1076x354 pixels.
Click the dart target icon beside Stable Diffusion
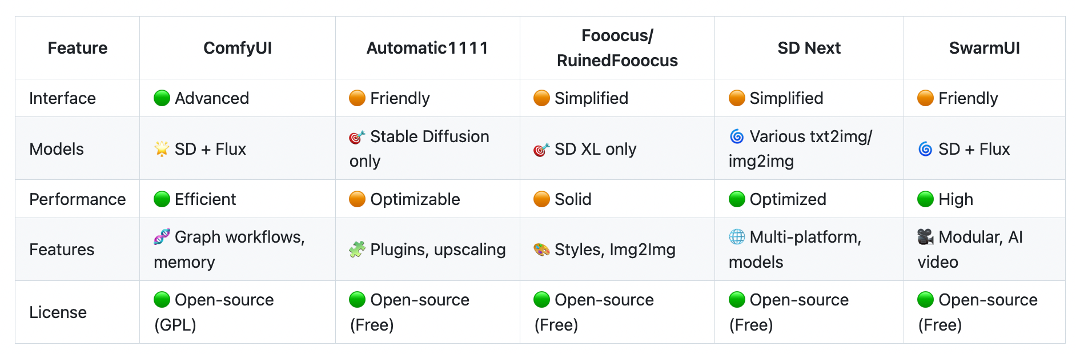pos(357,137)
